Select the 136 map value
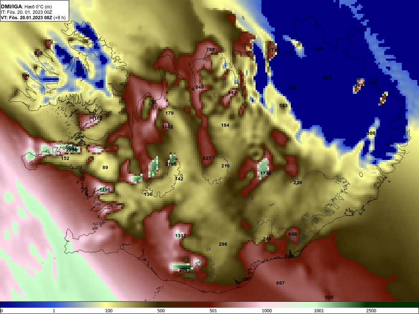This screenshot has height=314, width=419. coord(148,194)
